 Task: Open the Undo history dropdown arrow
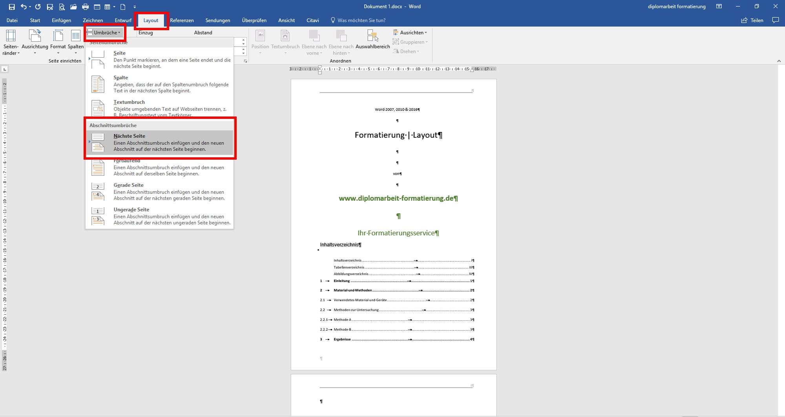(30, 7)
